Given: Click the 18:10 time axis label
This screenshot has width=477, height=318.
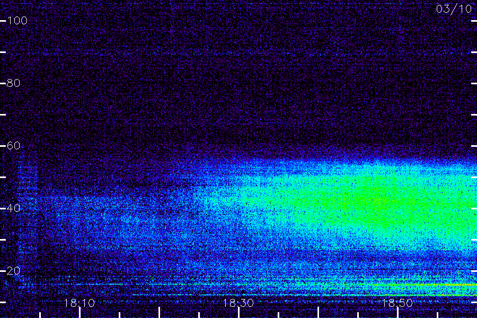Looking at the screenshot, I should [79, 303].
